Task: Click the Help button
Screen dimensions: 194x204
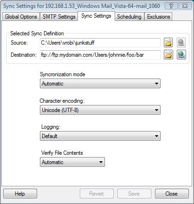Action: [x=20, y=194]
